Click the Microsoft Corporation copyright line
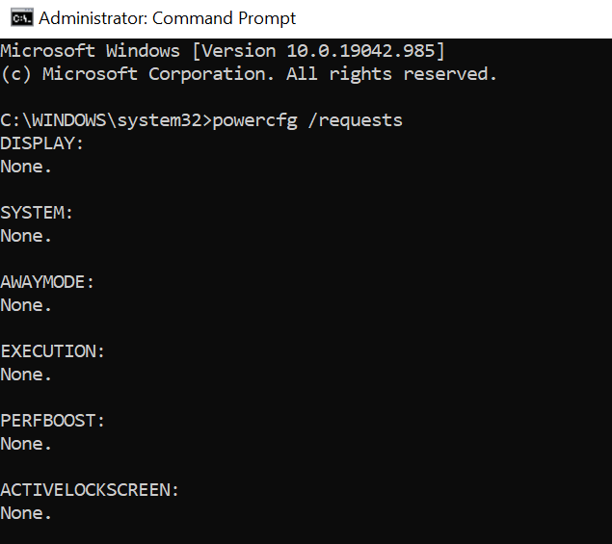The width and height of the screenshot is (612, 544). (x=249, y=74)
